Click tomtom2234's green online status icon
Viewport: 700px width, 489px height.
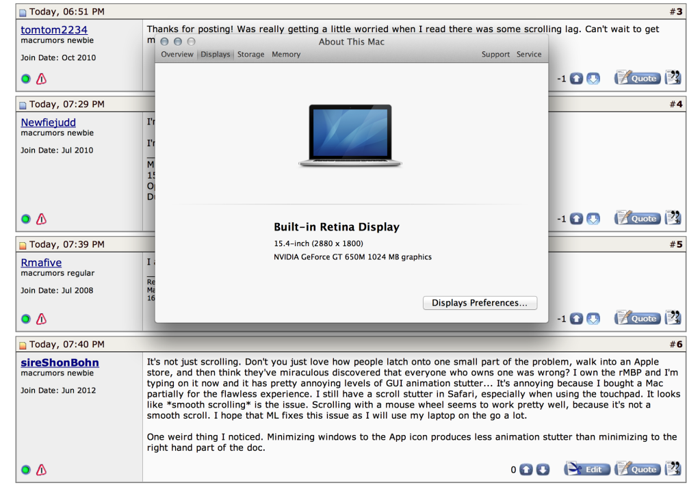pyautogui.click(x=26, y=79)
